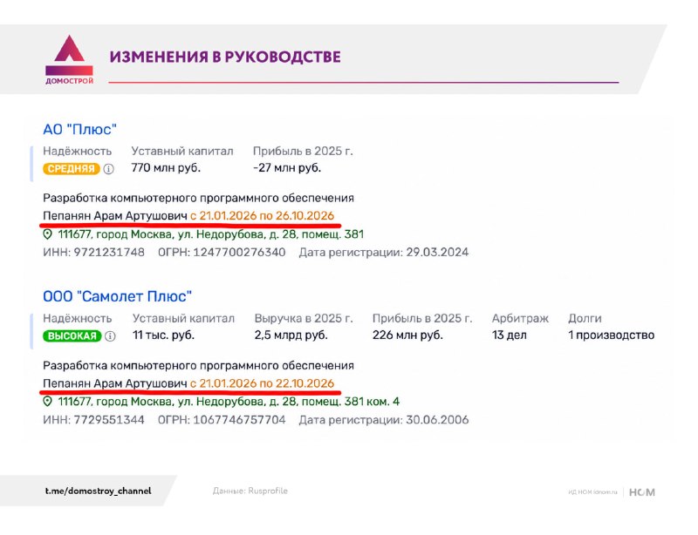Open the АО "Плюс" company link
Image resolution: width=698 pixels, height=535 pixels.
click(x=79, y=130)
